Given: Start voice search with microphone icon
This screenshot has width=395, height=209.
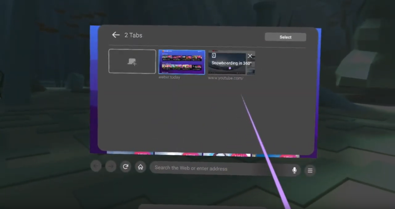Looking at the screenshot, I should click(294, 170).
